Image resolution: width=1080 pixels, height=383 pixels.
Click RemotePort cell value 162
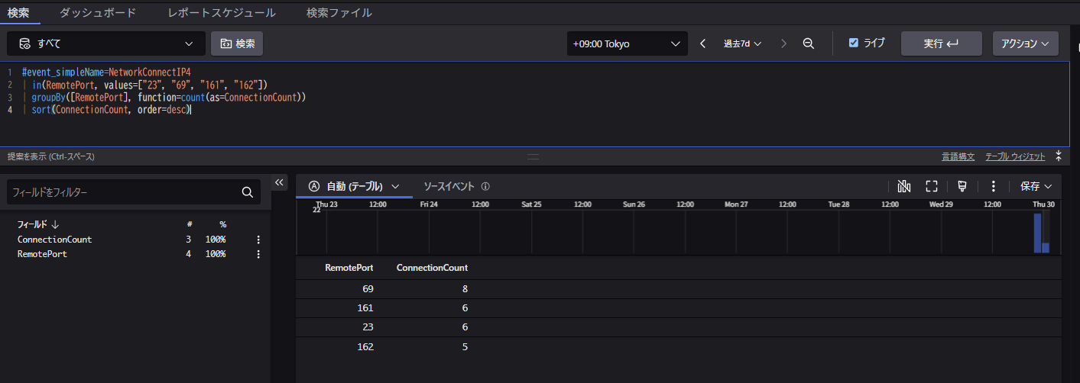coord(365,346)
